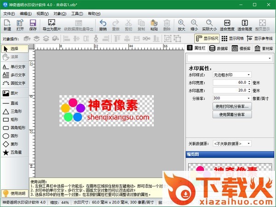Open the 分辨率 resolution dropdown
The image size is (276, 207).
click(232, 98)
